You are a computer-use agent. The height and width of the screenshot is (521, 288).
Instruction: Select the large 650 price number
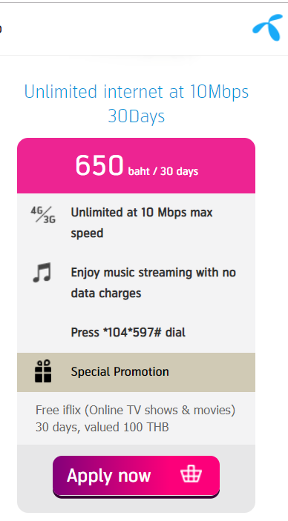click(99, 165)
